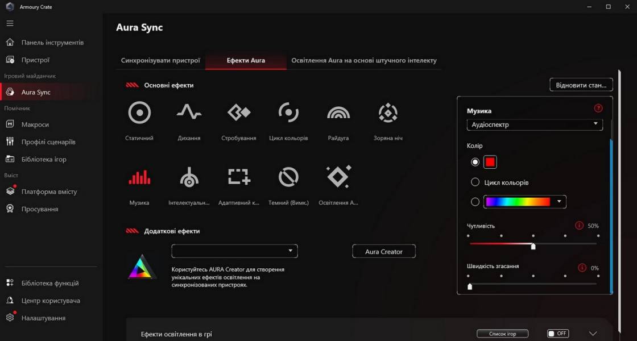The height and width of the screenshot is (341, 637).
Task: Open Налаштування settings in the sidebar
Action: [x=51, y=318]
